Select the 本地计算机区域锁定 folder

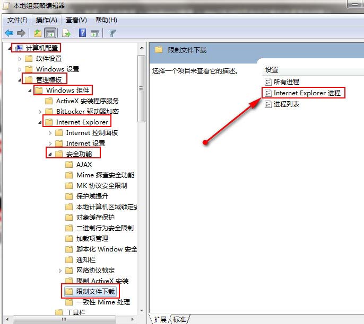click(x=107, y=207)
